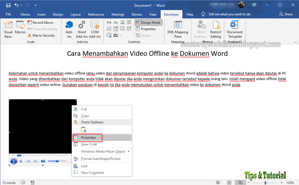Viewport: 299px width, 185px height.
Task: Choose Copy from context menu
Action: click(x=102, y=116)
